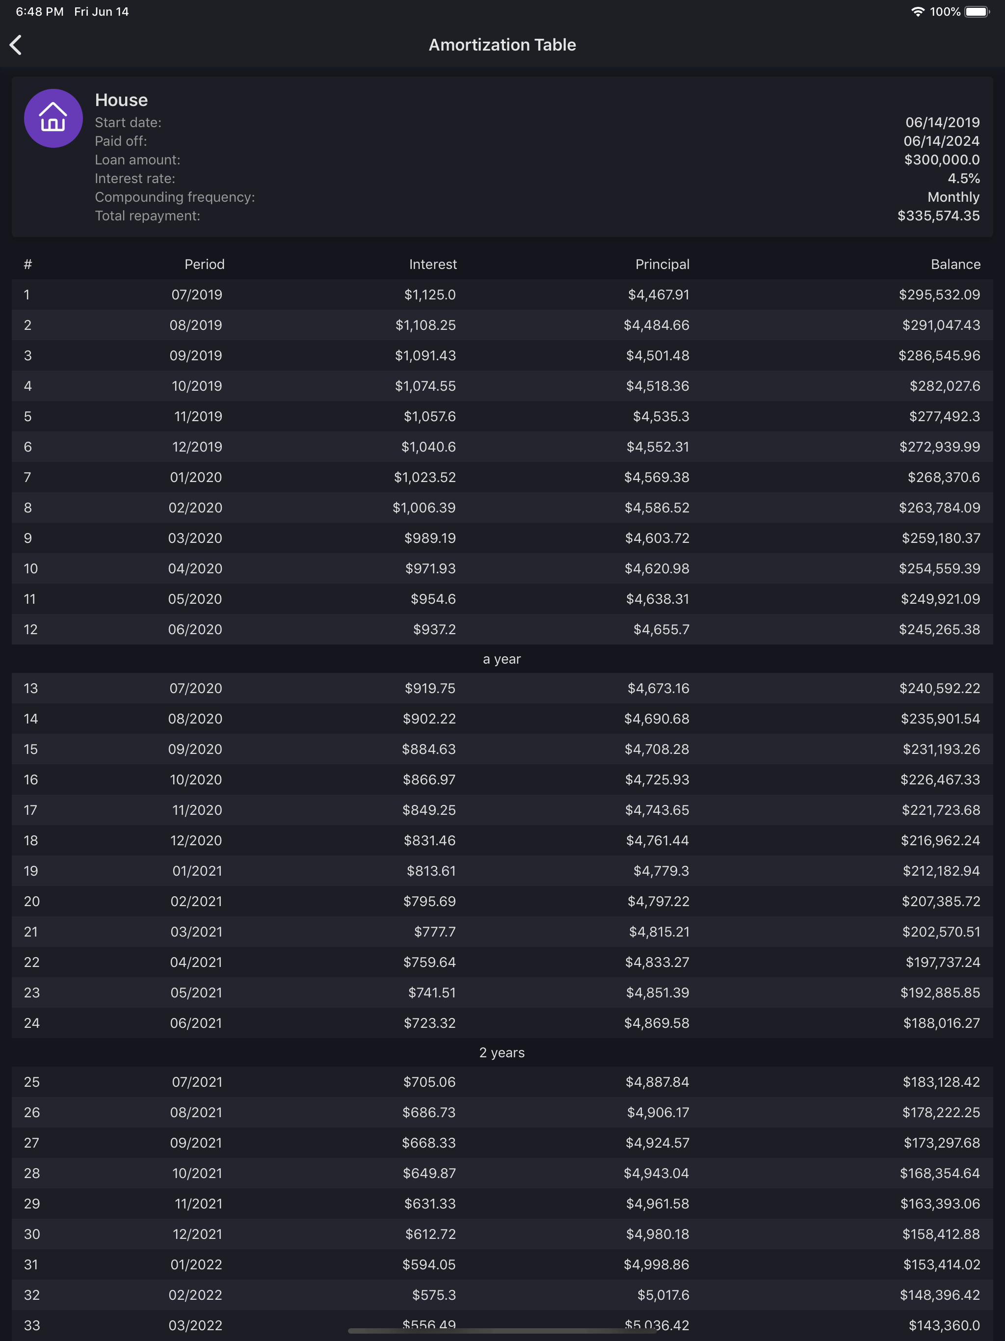Viewport: 1005px width, 1341px height.
Task: Select the Principal column header
Action: [662, 264]
